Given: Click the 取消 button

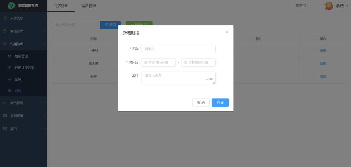Looking at the screenshot, I should [x=201, y=102].
